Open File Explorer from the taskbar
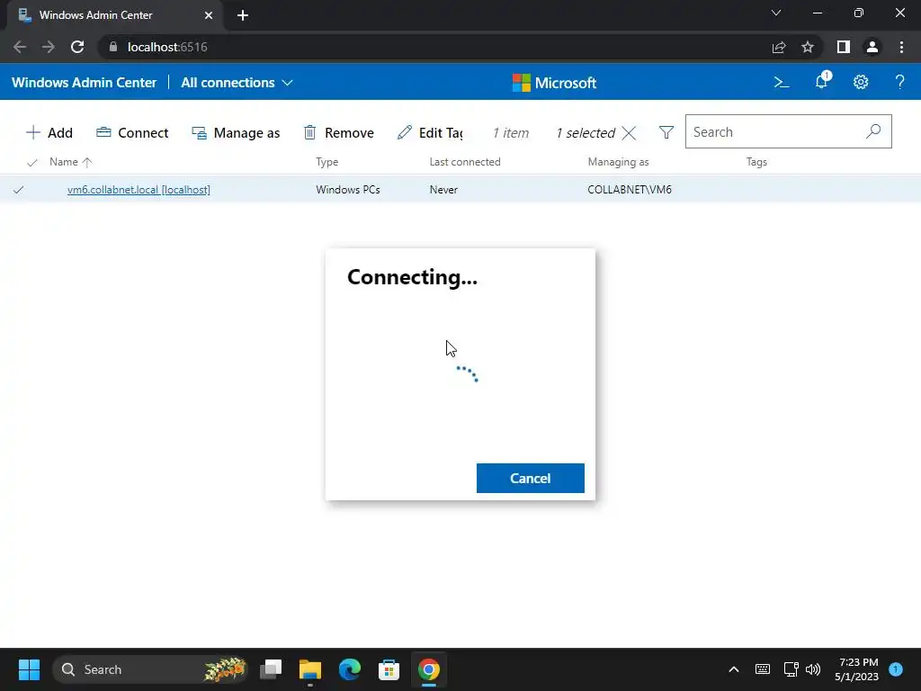The height and width of the screenshot is (691, 921). 310,669
